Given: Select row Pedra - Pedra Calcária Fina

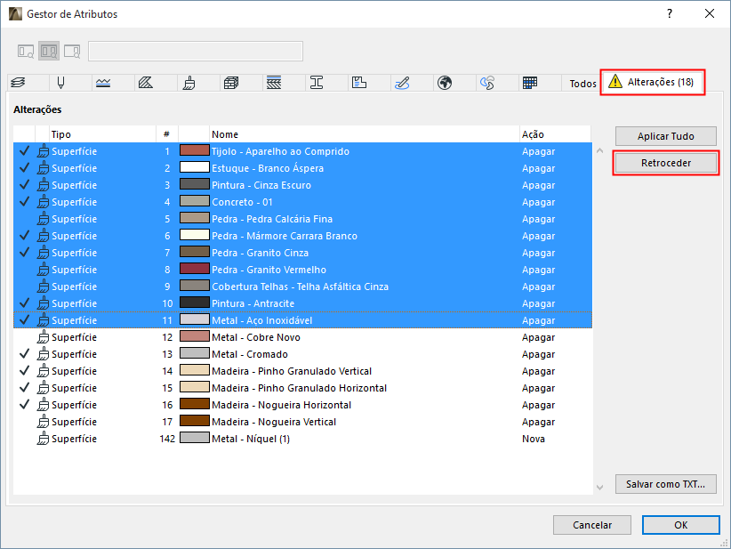Looking at the screenshot, I should tap(302, 219).
